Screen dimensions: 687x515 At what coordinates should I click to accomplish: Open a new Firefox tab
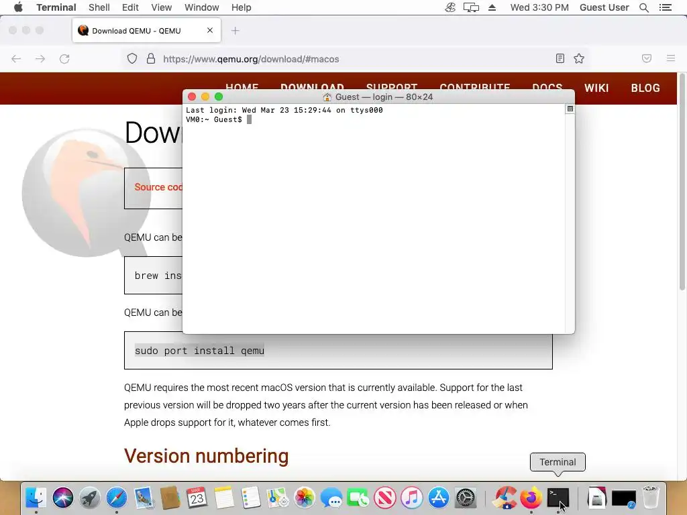(x=235, y=31)
